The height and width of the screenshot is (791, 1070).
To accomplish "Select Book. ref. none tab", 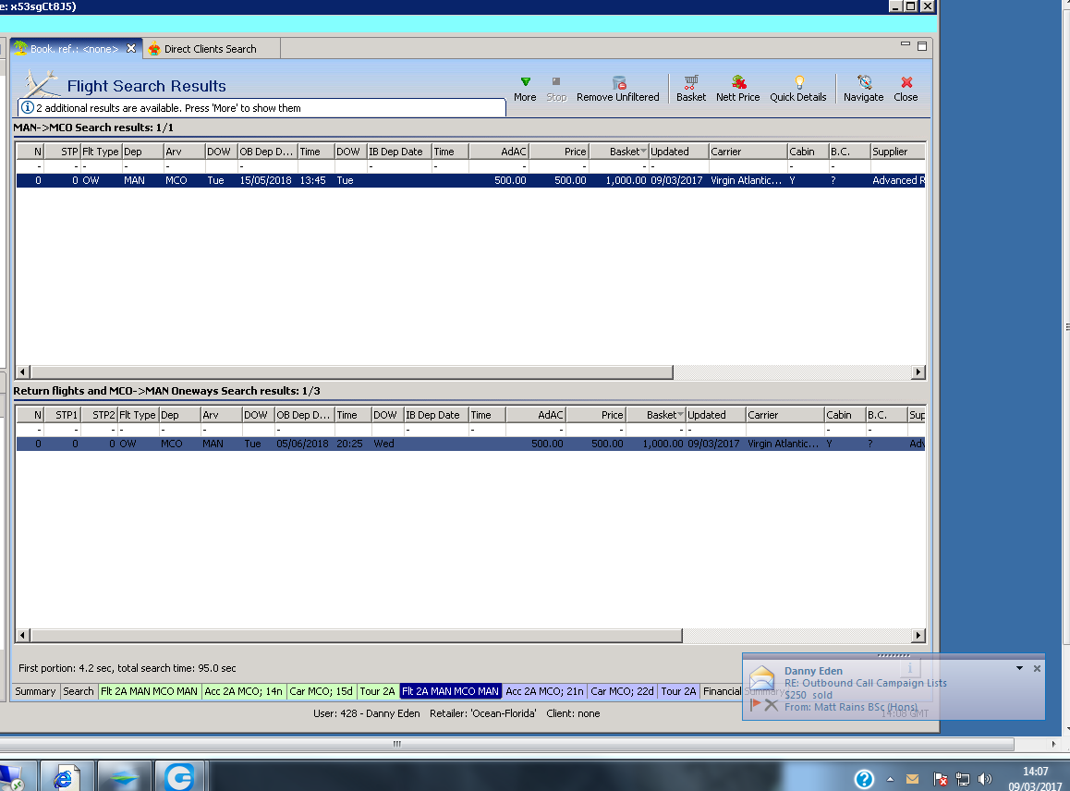I will [74, 49].
